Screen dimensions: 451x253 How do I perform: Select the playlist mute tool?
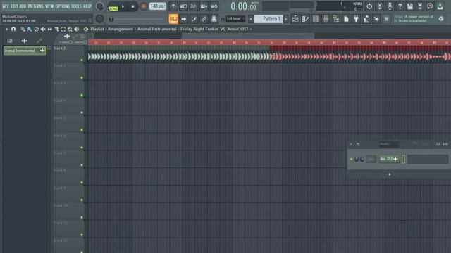[x=43, y=29]
